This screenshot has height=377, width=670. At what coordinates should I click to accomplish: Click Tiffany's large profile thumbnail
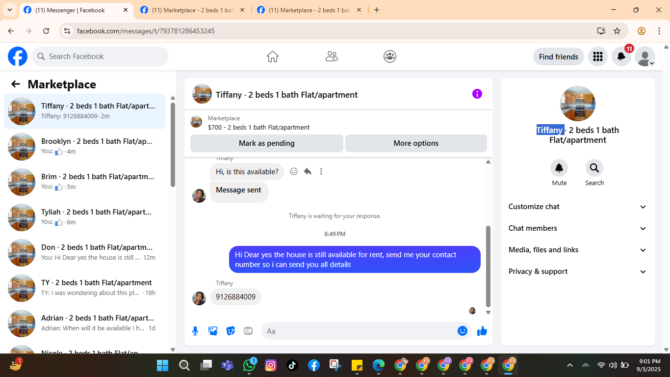point(578,104)
